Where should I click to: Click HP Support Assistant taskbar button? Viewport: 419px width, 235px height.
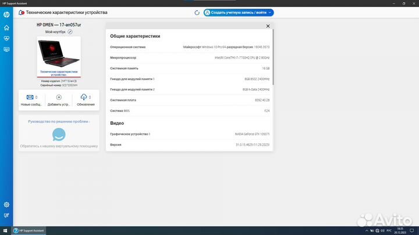[29, 231]
